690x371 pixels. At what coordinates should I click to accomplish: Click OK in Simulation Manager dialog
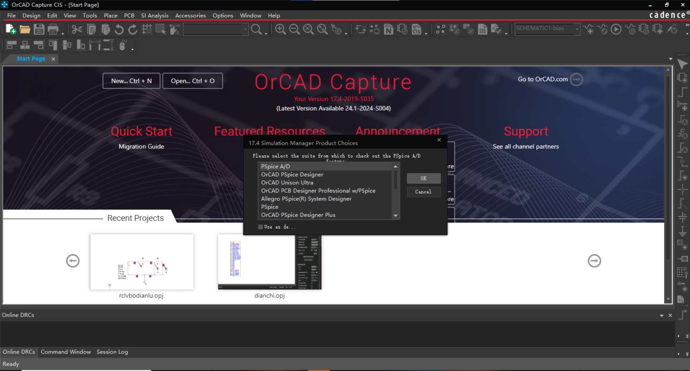pyautogui.click(x=423, y=178)
